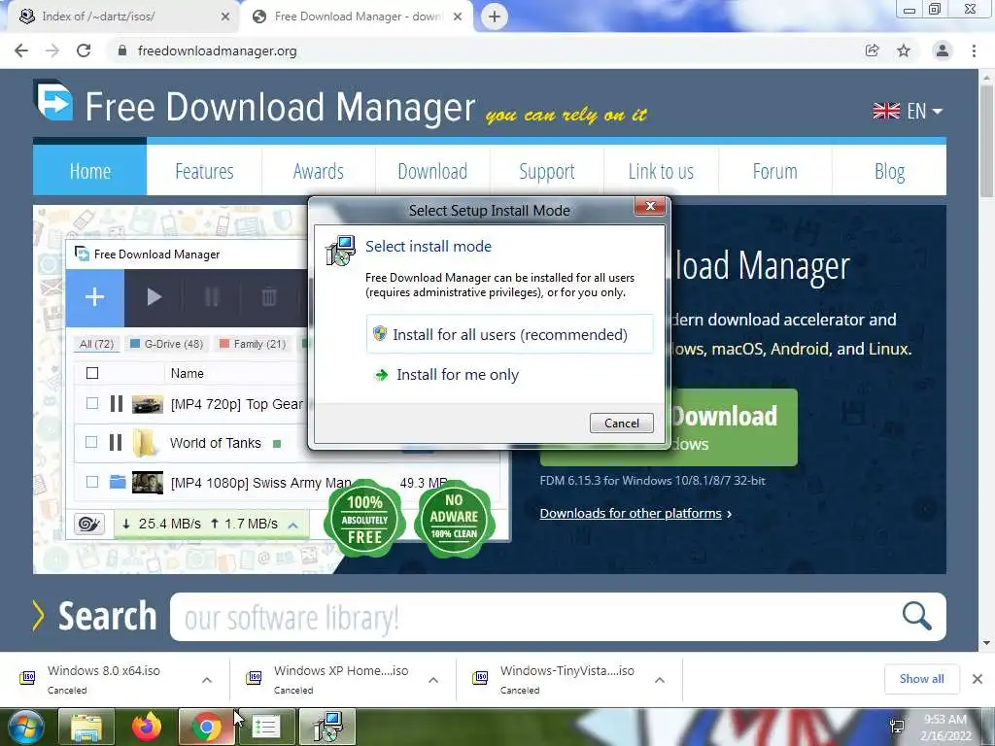
Task: Open Firefox from the taskbar
Action: point(147,727)
